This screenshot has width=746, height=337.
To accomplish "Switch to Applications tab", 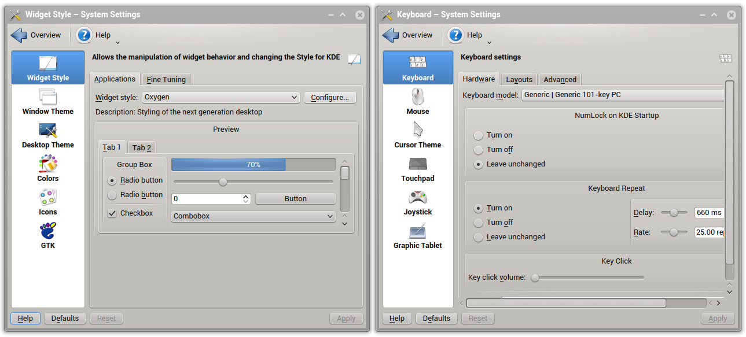I will [115, 79].
